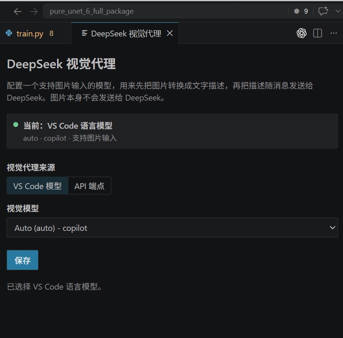Screen dimensions: 343x338
Task: Expand the chat dropdown chevron
Action: [x=338, y=11]
